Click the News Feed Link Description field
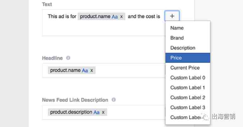 136,112
